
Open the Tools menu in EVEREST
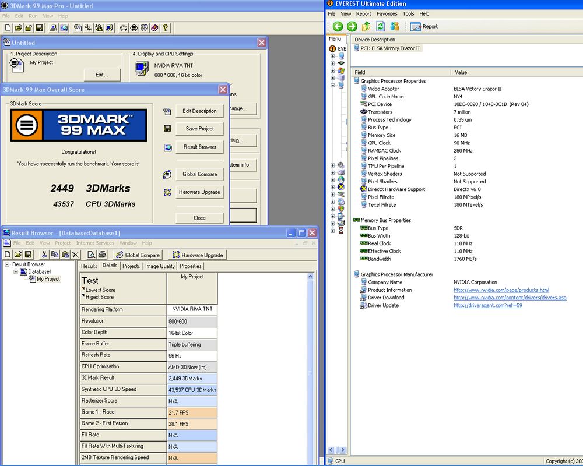tap(408, 14)
